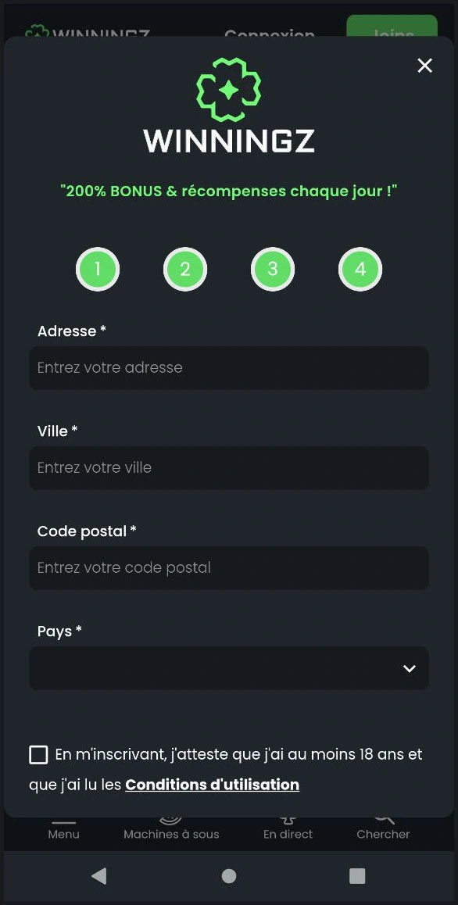Open the Pays country dropdown
Viewport: 458px width, 905px height.
coord(228,668)
